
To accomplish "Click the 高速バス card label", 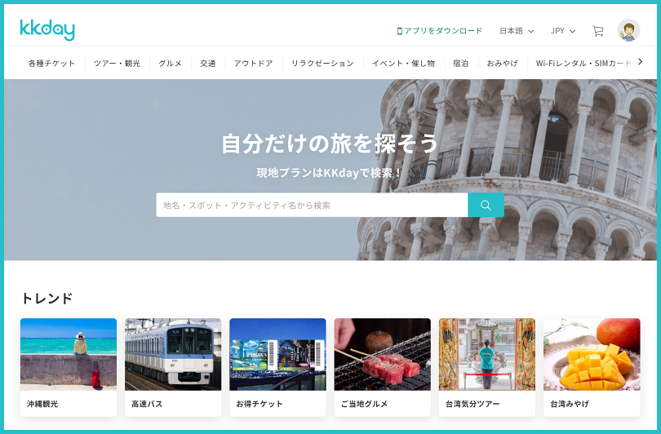I will click(147, 404).
